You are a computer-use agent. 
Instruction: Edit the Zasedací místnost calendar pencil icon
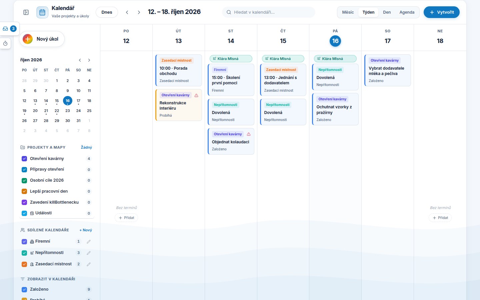[89, 264]
